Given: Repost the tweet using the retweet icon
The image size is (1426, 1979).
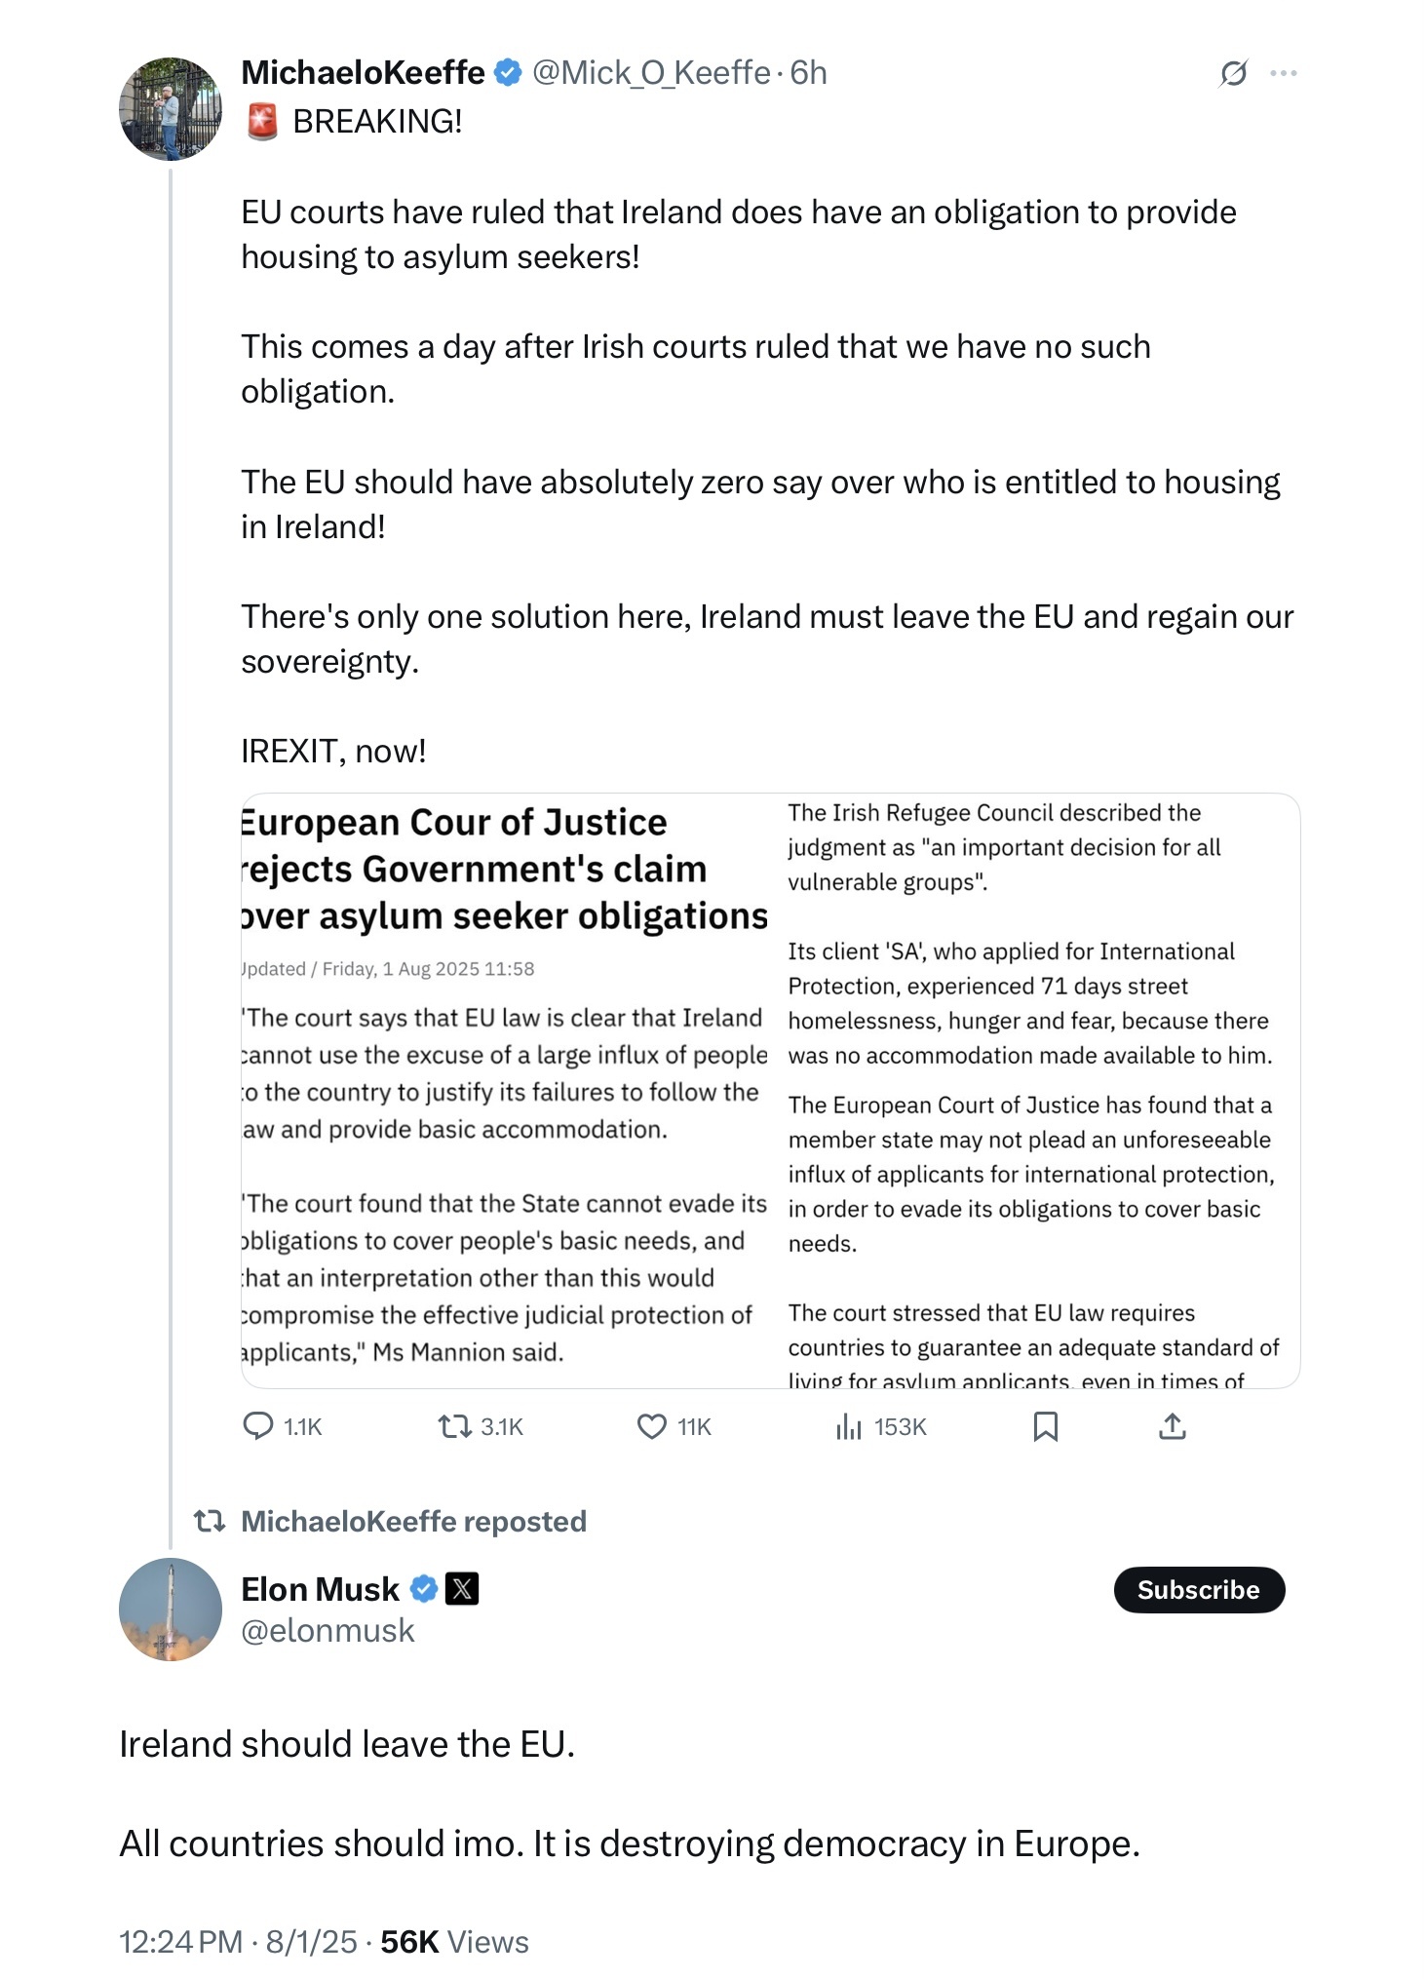Looking at the screenshot, I should point(454,1427).
